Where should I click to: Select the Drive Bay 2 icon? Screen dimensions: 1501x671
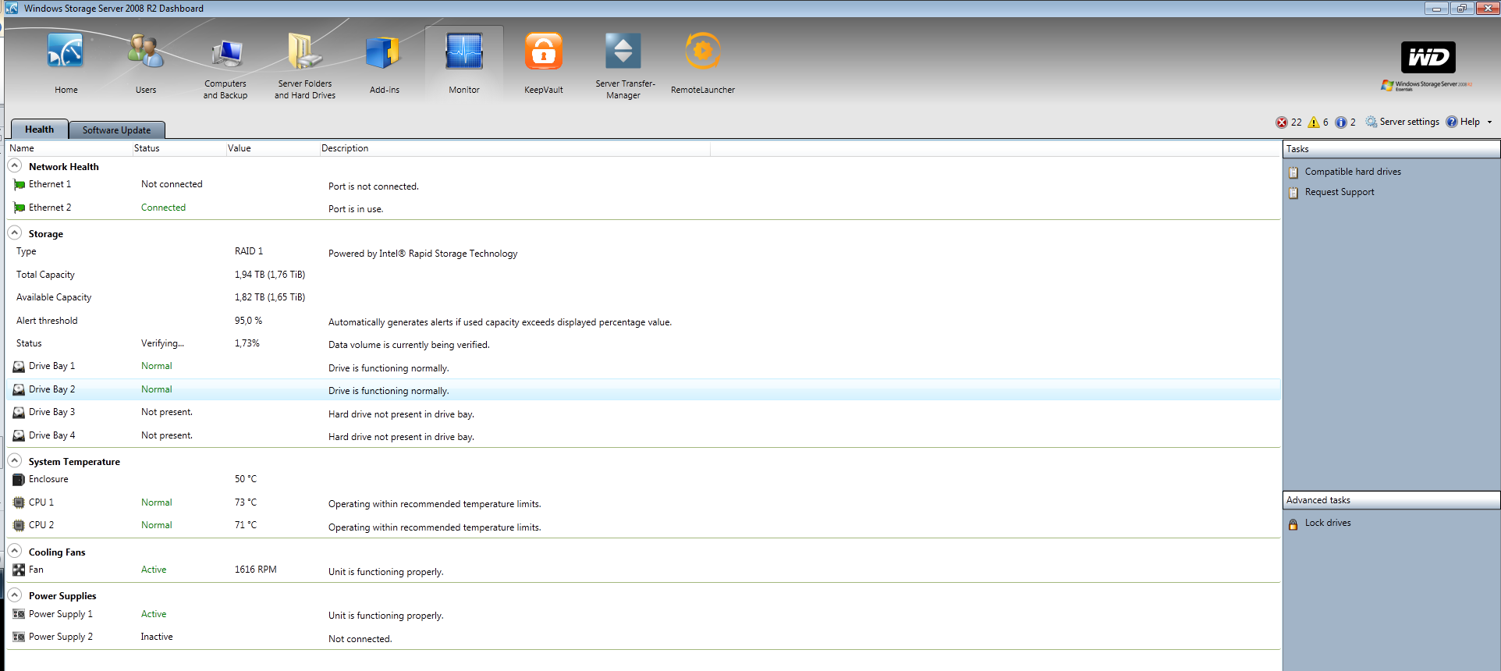tap(19, 389)
